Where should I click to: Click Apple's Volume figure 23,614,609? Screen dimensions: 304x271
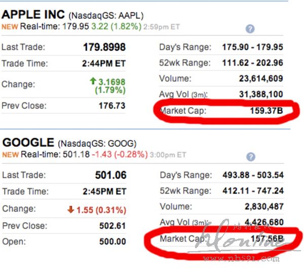(261, 79)
